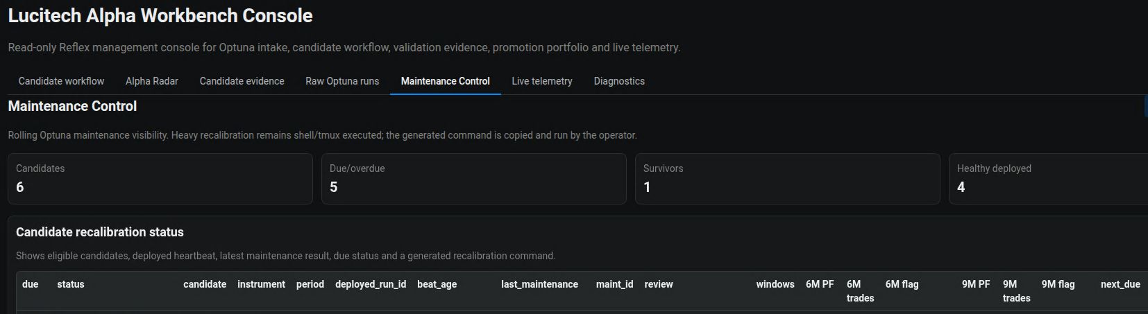
Task: Click the next_due column header
Action: [x=1120, y=284]
